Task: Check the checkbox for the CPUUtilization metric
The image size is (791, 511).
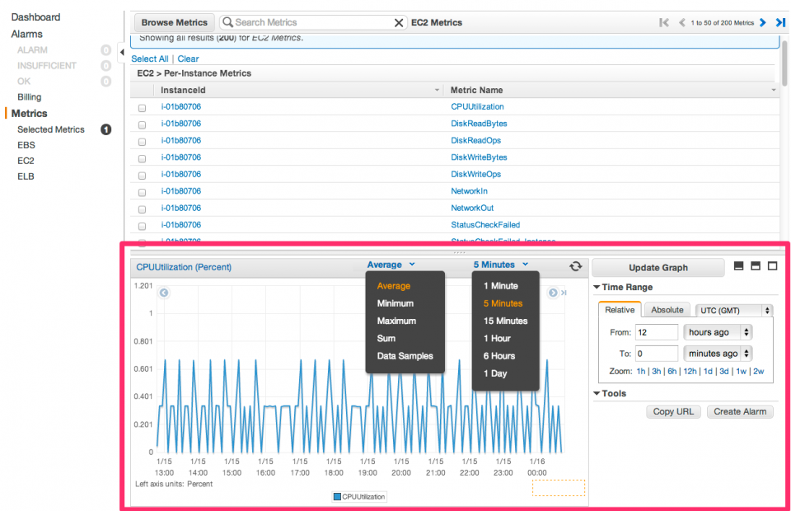Action: point(142,107)
